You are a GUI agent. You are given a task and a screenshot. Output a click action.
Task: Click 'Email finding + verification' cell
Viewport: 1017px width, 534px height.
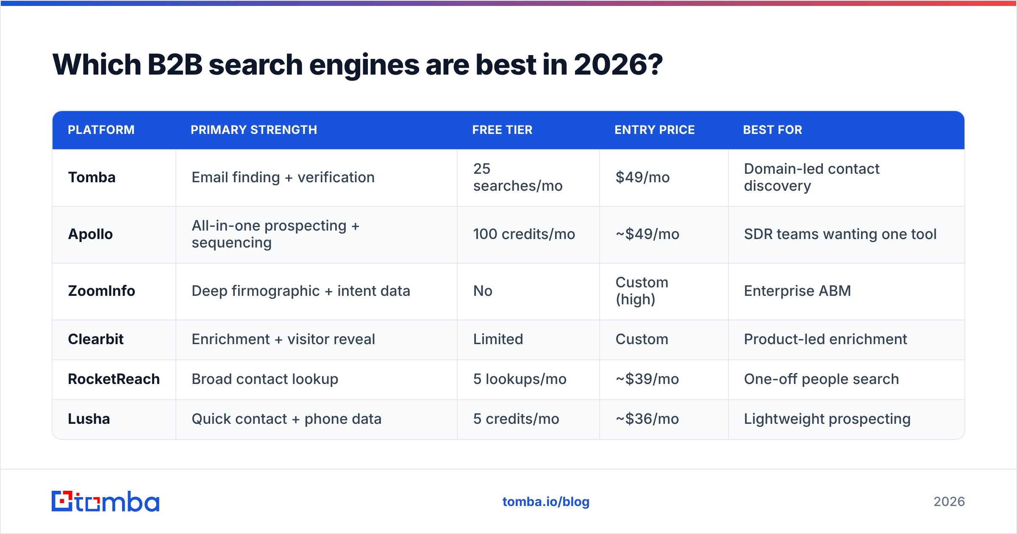317,178
